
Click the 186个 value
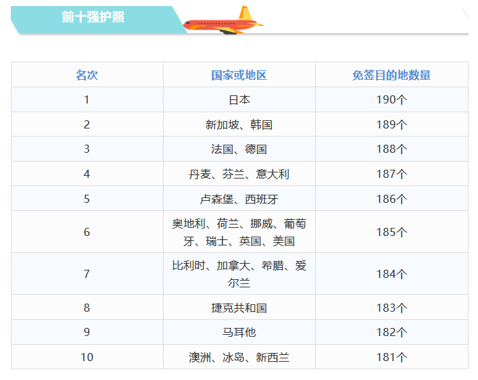point(391,199)
